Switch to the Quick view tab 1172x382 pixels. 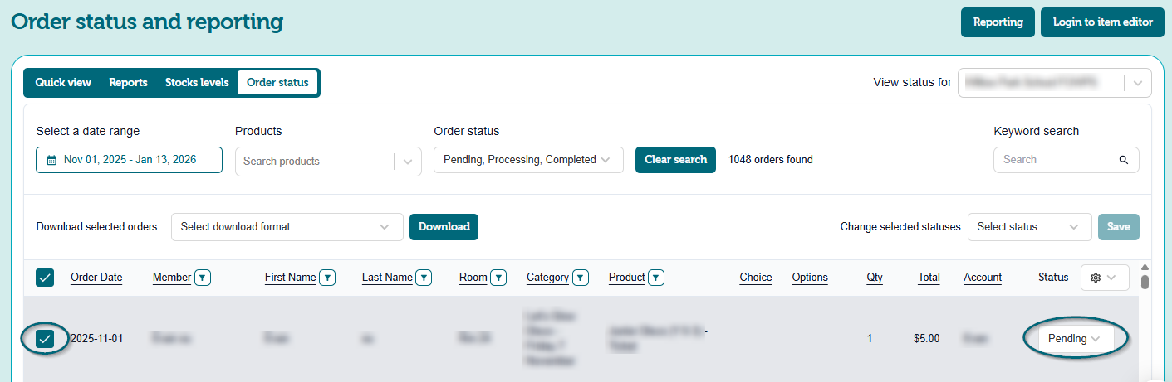pos(63,83)
